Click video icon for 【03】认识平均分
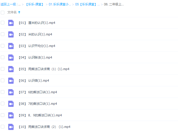 [x=11, y=46]
